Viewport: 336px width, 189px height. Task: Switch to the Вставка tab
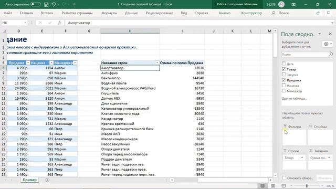click(x=47, y=13)
